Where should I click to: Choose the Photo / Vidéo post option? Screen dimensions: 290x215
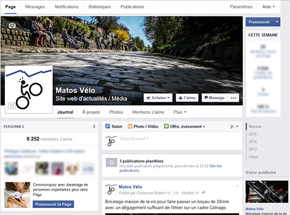tap(143, 126)
